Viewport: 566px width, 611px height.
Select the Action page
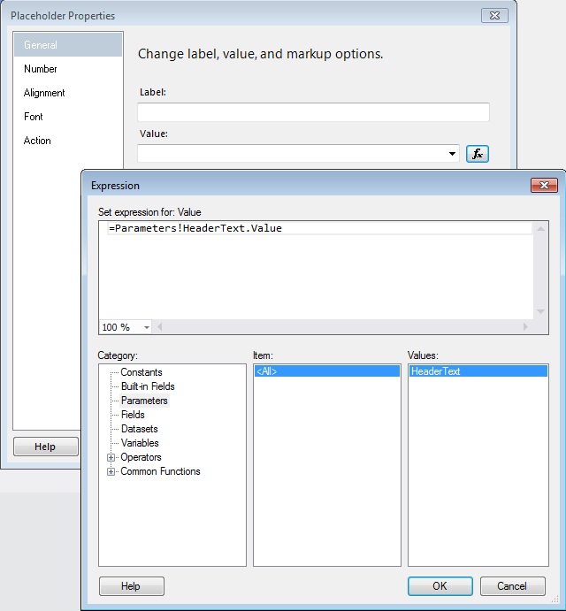[37, 141]
